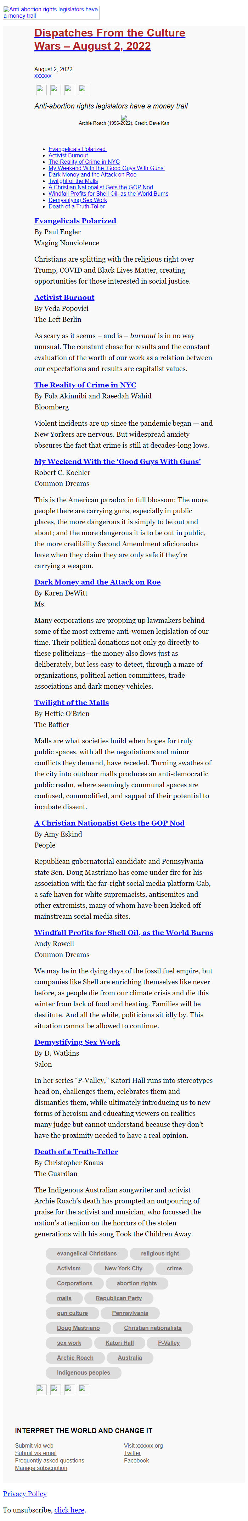Select the 'Christian nationalists' tag
Image resolution: width=248 pixels, height=1521 pixels.
pos(152,1327)
